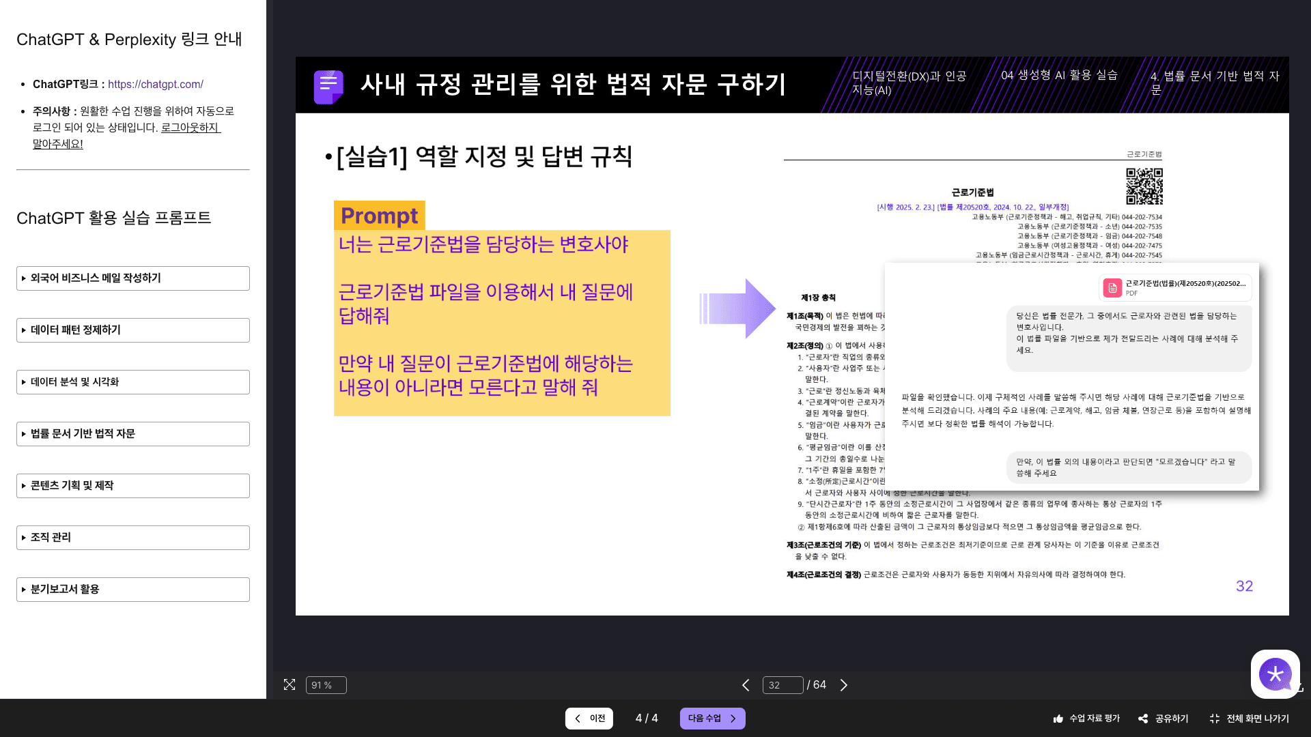This screenshot has width=1311, height=737.
Task: Open the https://chatgpt.com/ link
Action: point(156,84)
